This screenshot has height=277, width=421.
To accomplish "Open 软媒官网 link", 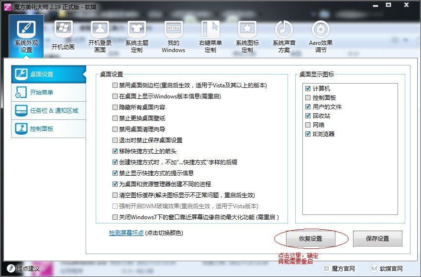I will [391, 268].
